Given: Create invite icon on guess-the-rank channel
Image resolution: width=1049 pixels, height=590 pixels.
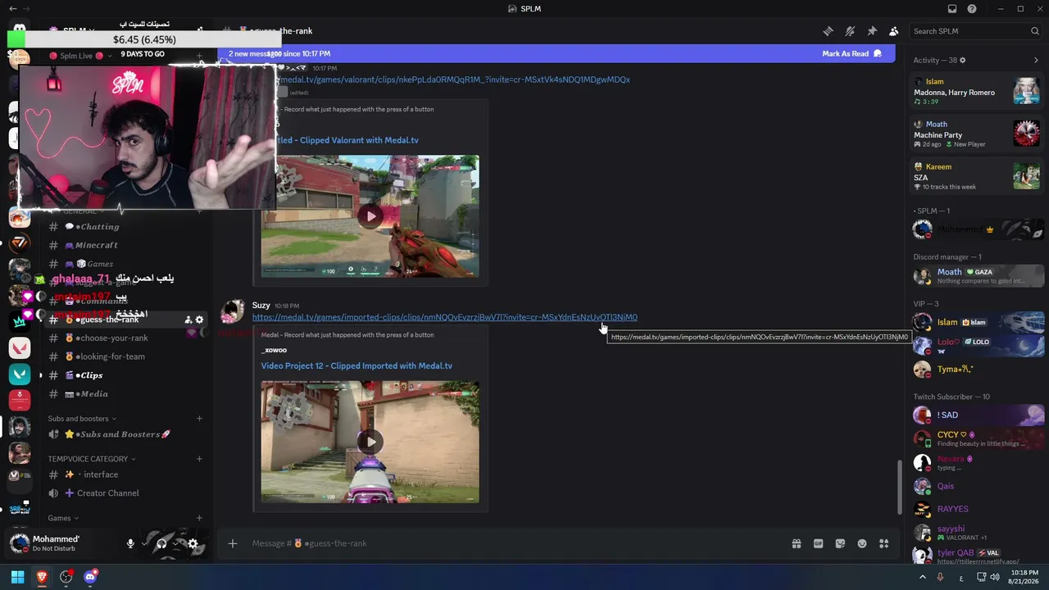Looking at the screenshot, I should click(x=188, y=320).
